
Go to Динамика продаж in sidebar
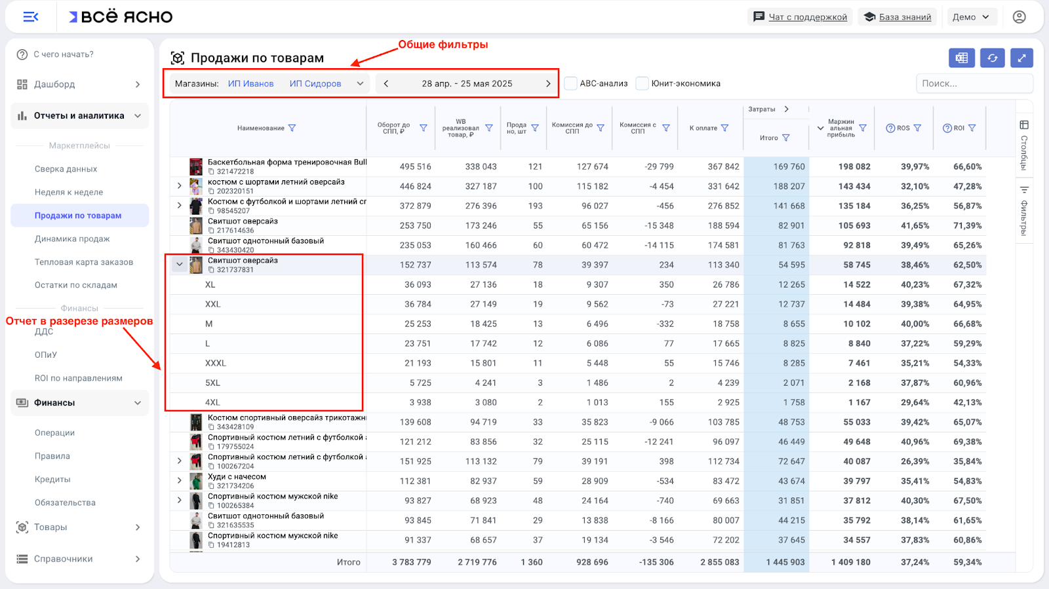point(72,239)
